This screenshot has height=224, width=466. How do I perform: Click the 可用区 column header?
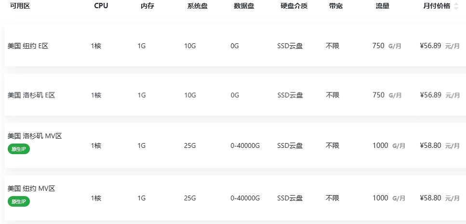point(20,6)
